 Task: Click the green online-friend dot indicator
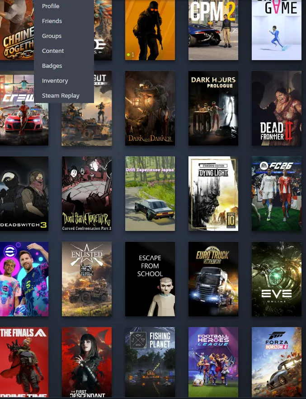[128, 55]
